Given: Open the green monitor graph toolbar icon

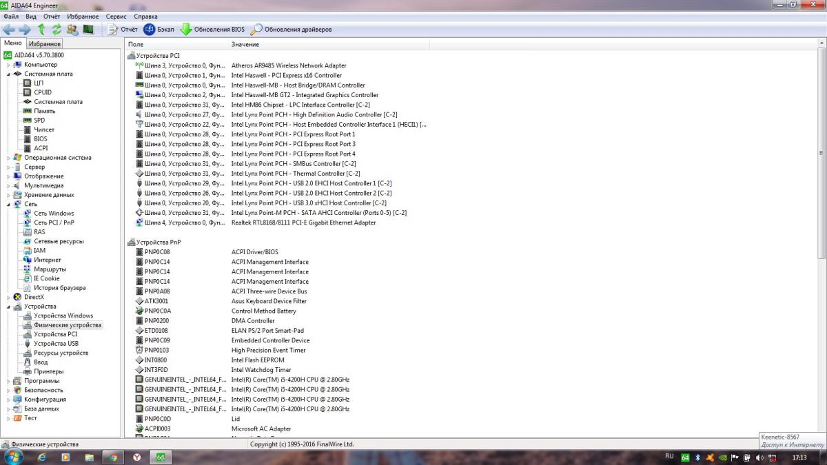Looking at the screenshot, I should click(x=88, y=30).
